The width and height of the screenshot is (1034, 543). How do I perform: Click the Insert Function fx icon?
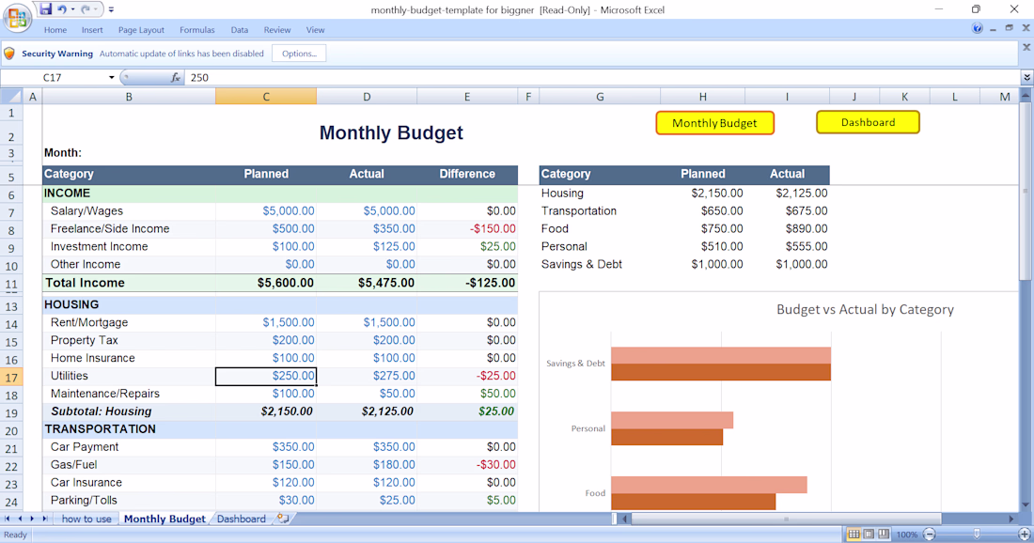point(176,78)
